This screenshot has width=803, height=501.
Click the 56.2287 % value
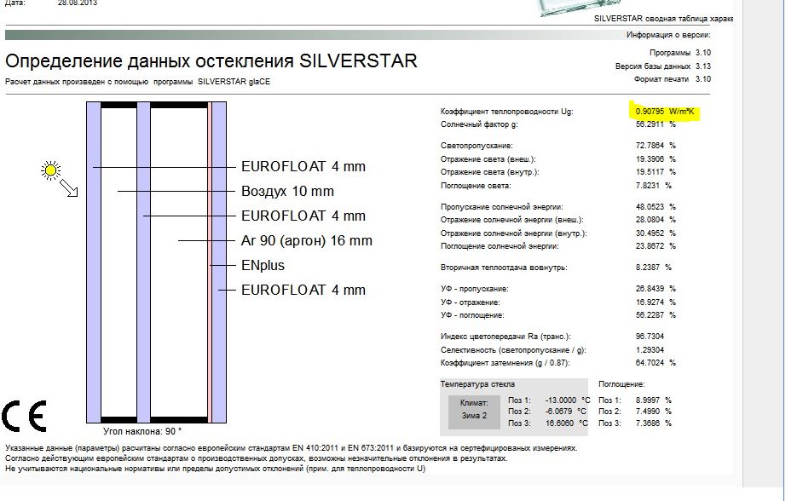tap(656, 315)
